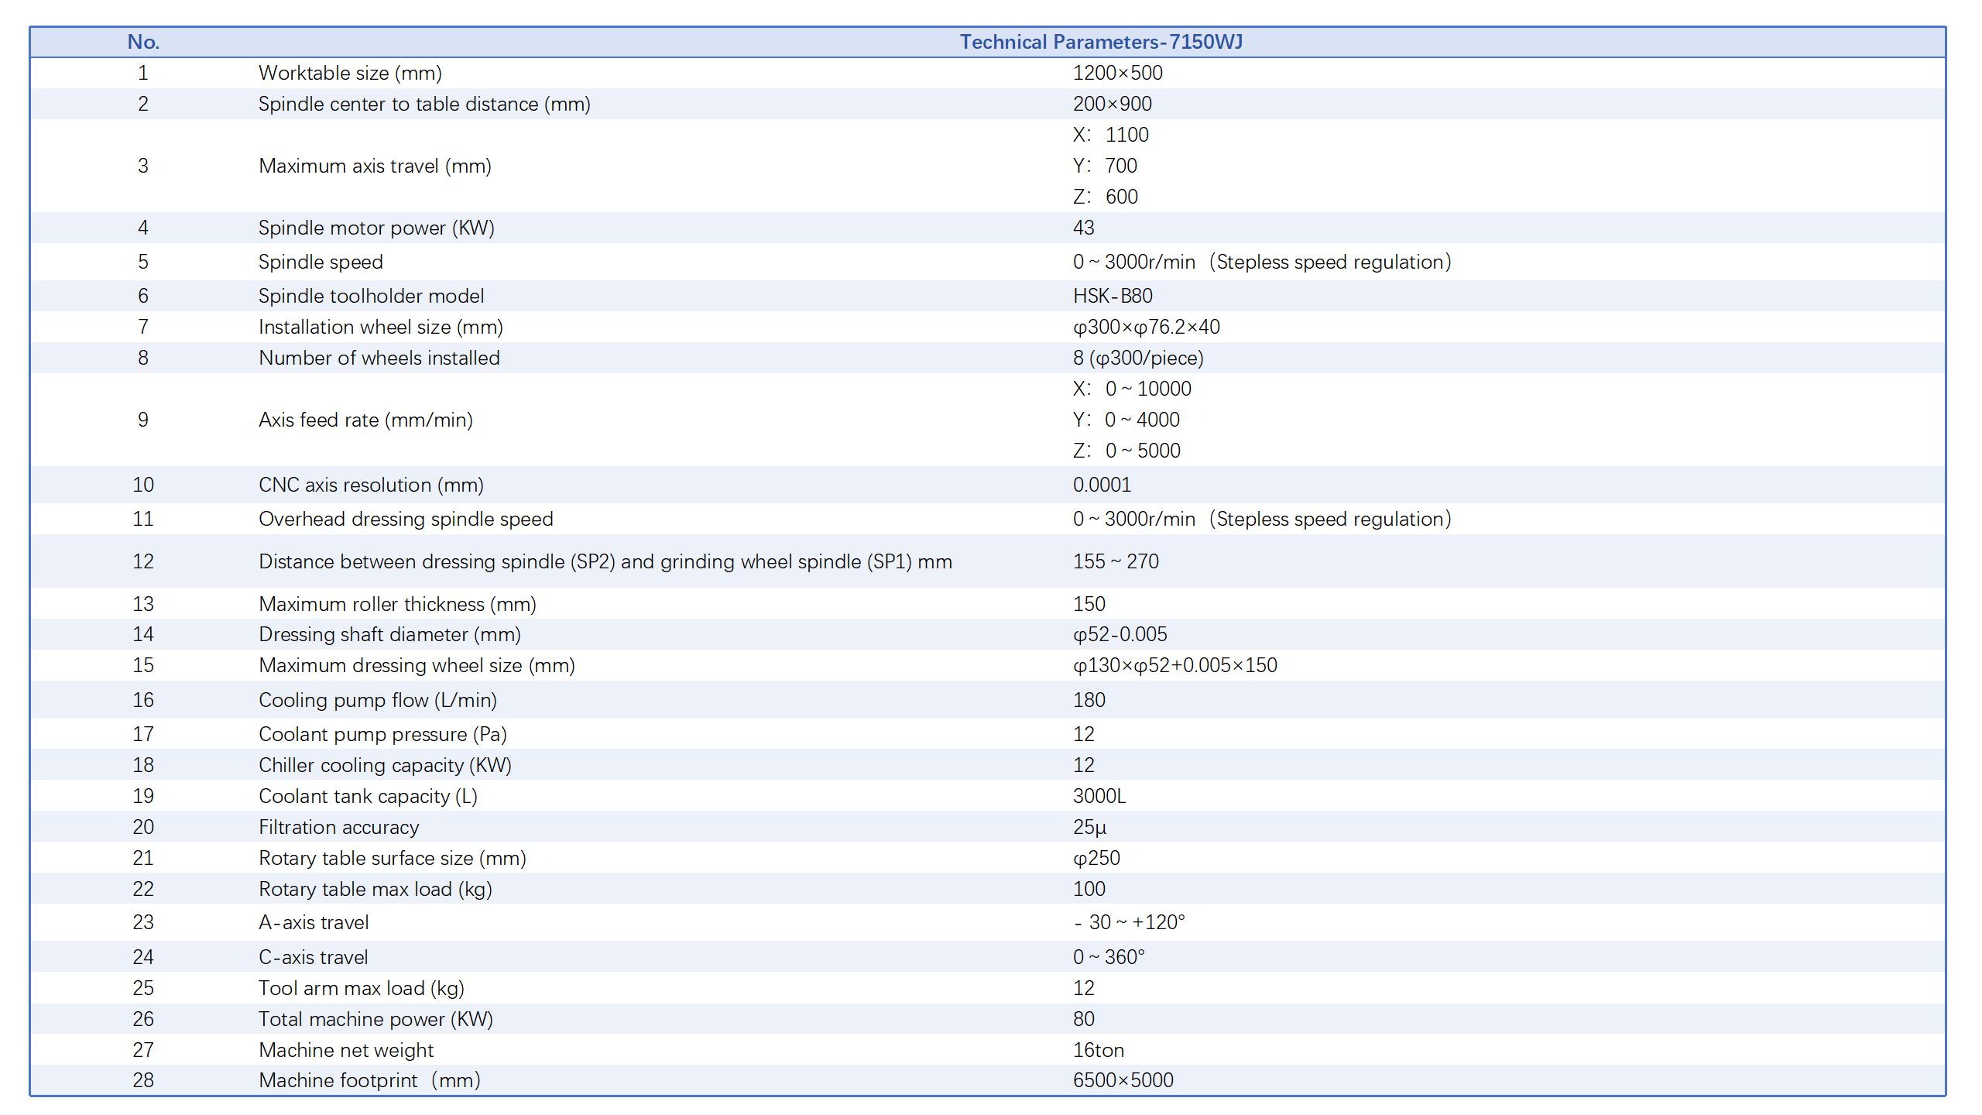Select 'Spindle center to table distance' row label
Image resolution: width=1982 pixels, height=1115 pixels.
coord(424,104)
